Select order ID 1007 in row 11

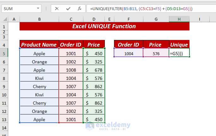point(71,102)
